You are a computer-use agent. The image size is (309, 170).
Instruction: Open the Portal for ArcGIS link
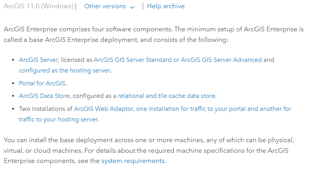pyautogui.click(x=43, y=83)
